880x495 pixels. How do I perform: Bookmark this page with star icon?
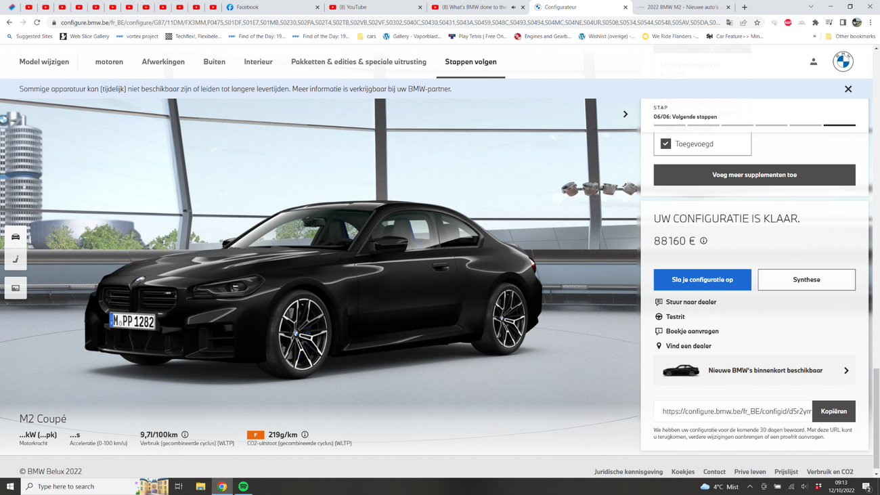point(757,22)
